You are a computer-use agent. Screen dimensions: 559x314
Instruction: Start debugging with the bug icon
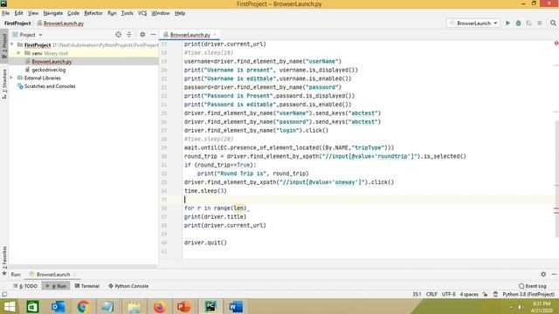click(518, 24)
